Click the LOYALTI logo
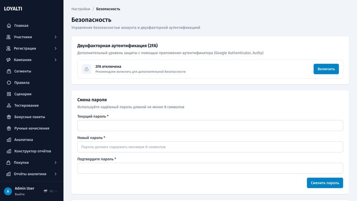 [x=13, y=9]
